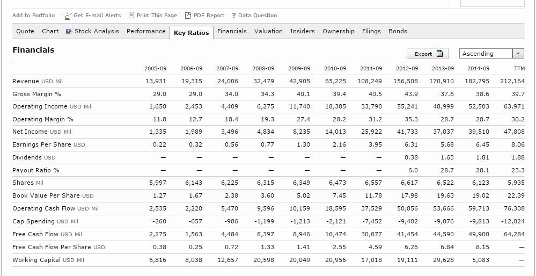Image resolution: width=536 pixels, height=276 pixels.
Task: Open the Valuation tab
Action: 268,31
